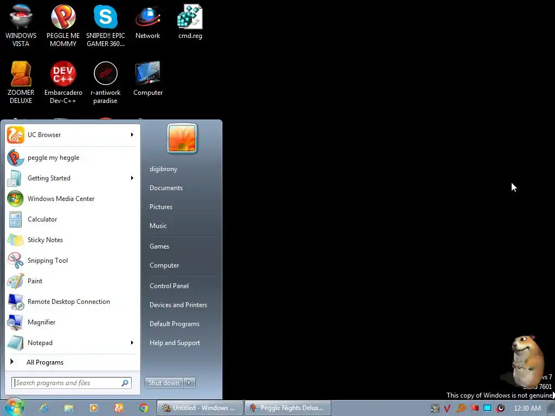
Task: Open Help and Support
Action: (175, 343)
